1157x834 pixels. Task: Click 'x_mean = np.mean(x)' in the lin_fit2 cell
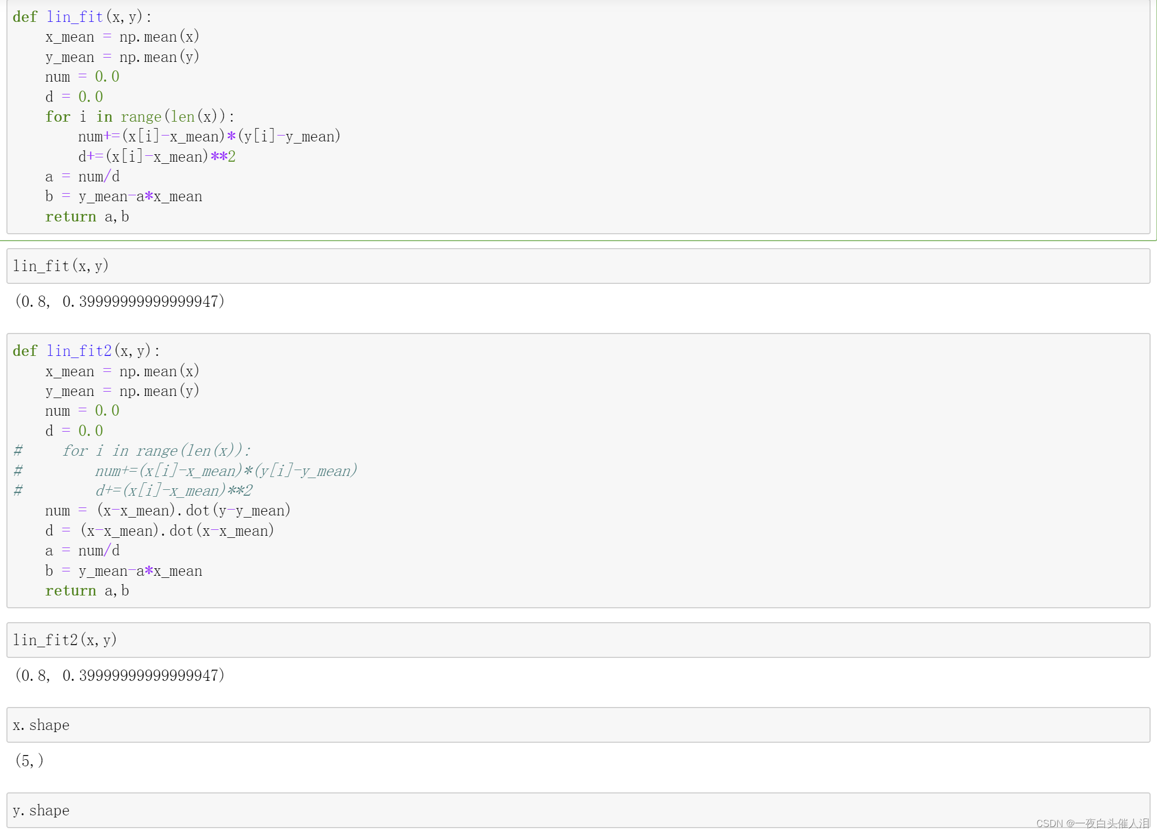coord(122,371)
